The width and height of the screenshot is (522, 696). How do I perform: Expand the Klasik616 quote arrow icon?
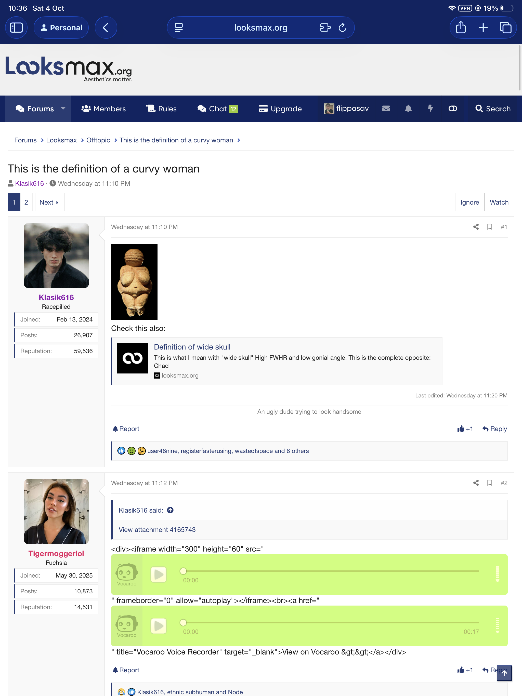coord(170,510)
